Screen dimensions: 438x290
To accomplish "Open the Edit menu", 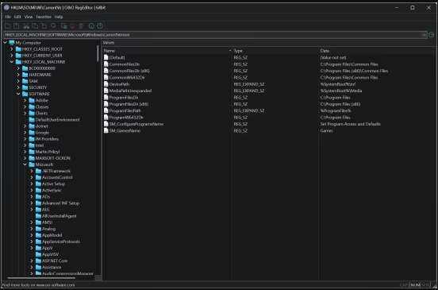I will [17, 17].
